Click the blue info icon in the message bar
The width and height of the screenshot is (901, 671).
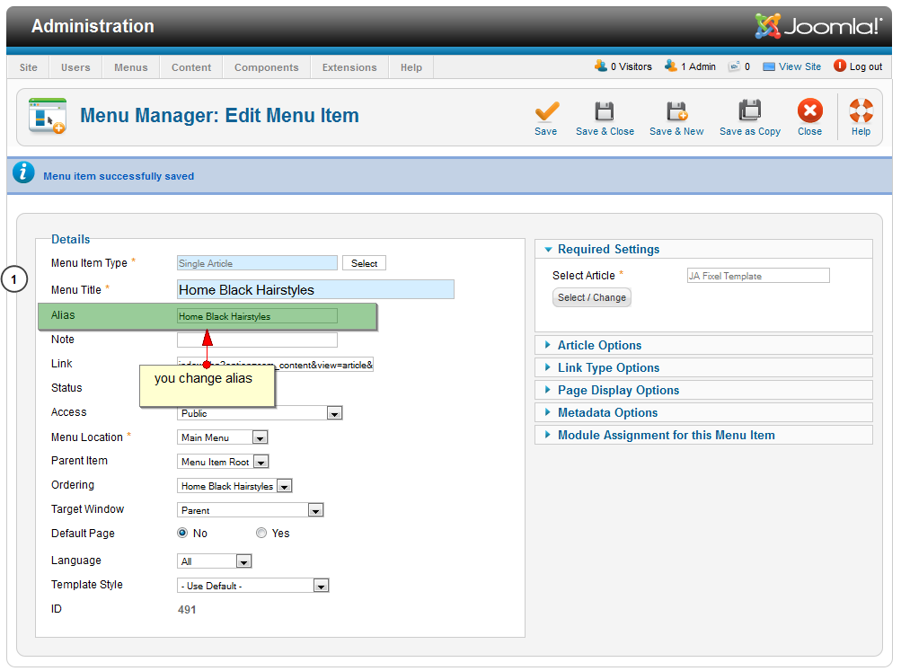[23, 172]
